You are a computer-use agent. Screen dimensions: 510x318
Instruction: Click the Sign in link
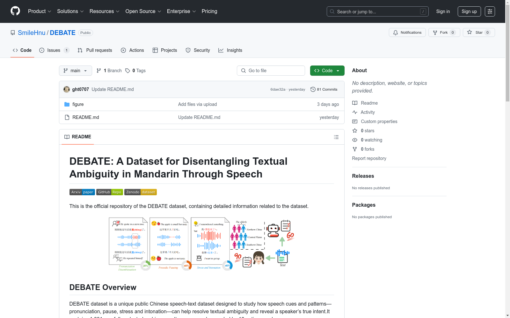tap(443, 11)
